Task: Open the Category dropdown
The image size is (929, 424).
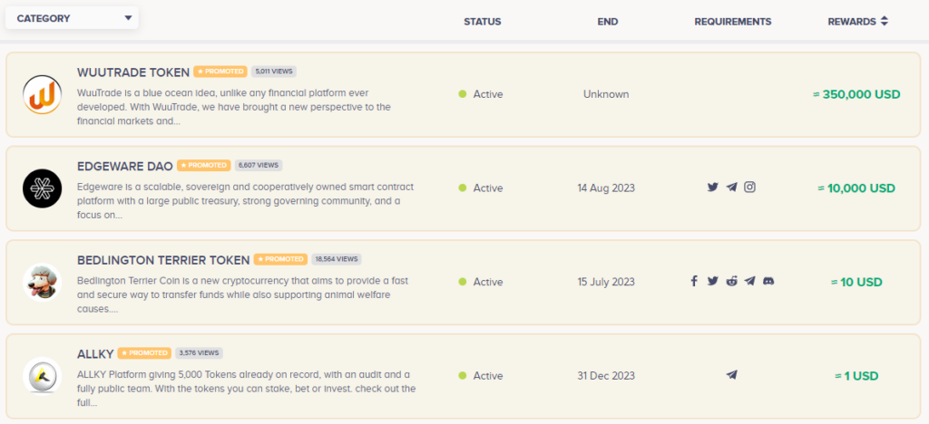Action: click(72, 18)
